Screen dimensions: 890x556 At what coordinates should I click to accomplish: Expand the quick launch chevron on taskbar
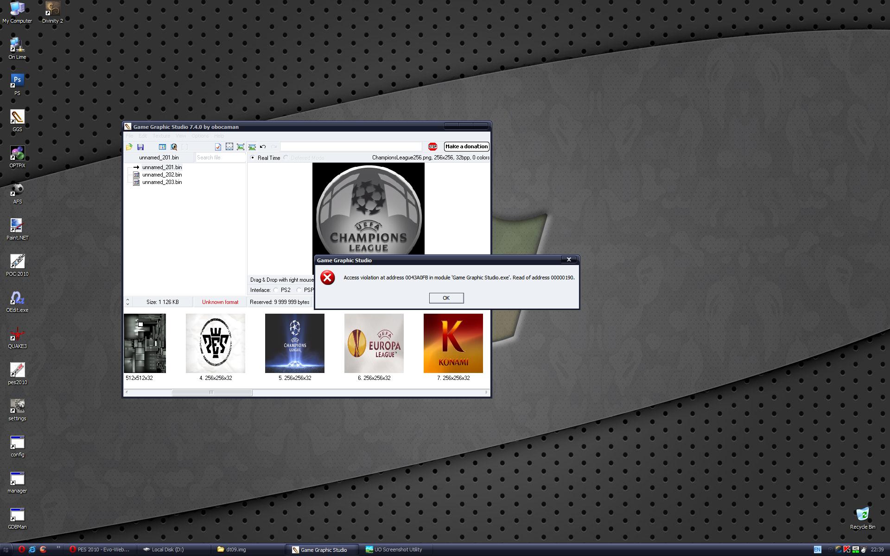[58, 548]
